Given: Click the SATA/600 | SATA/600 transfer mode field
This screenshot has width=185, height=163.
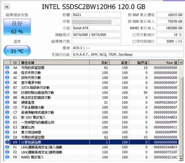Looking at the screenshot, I should click(x=96, y=35).
